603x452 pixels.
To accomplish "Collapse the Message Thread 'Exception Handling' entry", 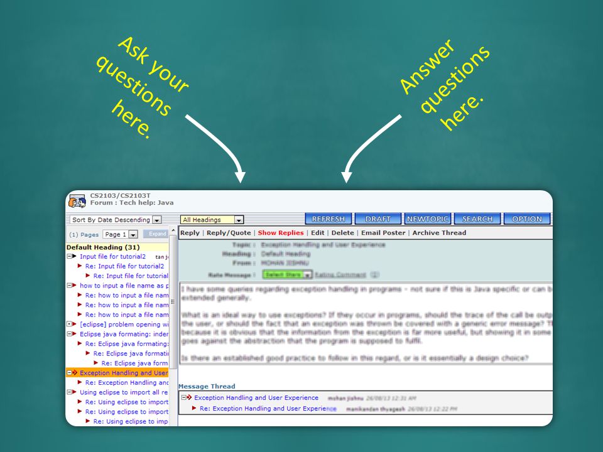I will (184, 398).
